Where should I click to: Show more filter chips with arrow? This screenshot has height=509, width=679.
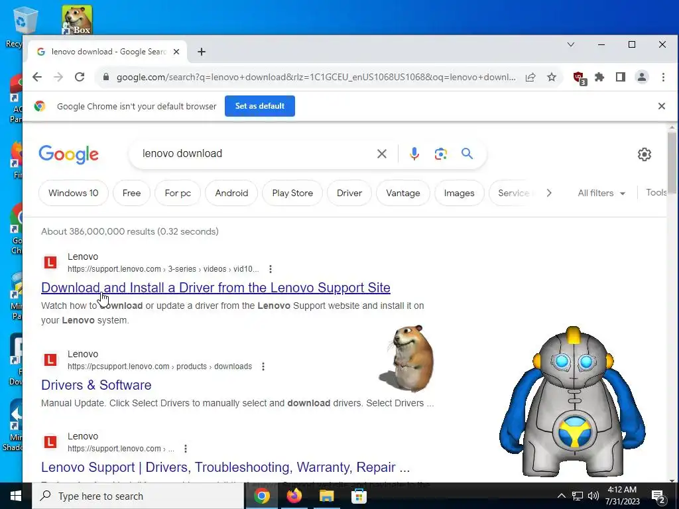[549, 193]
